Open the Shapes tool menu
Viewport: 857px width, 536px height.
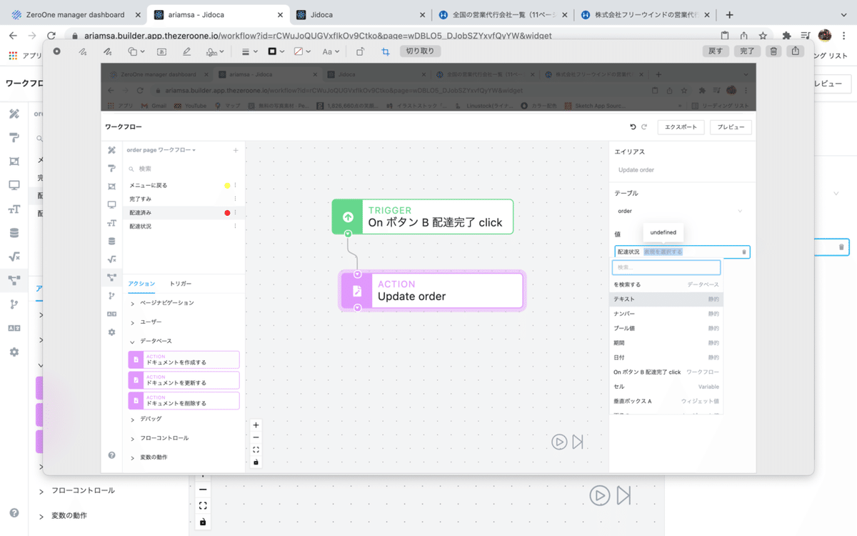pyautogui.click(x=136, y=51)
